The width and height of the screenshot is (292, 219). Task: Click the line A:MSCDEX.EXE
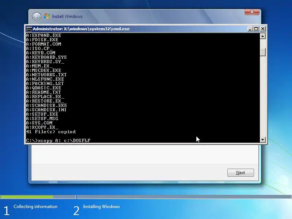point(43,70)
